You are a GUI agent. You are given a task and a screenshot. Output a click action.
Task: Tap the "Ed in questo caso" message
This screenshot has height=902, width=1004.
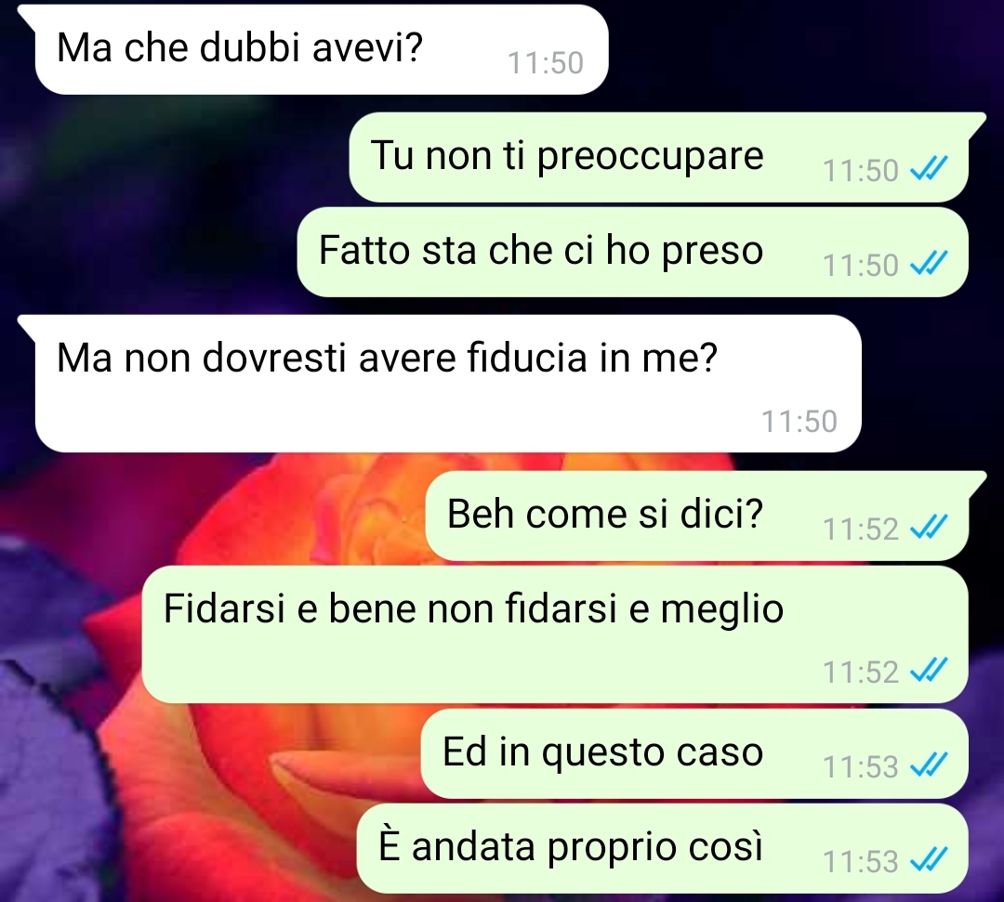tap(694, 753)
